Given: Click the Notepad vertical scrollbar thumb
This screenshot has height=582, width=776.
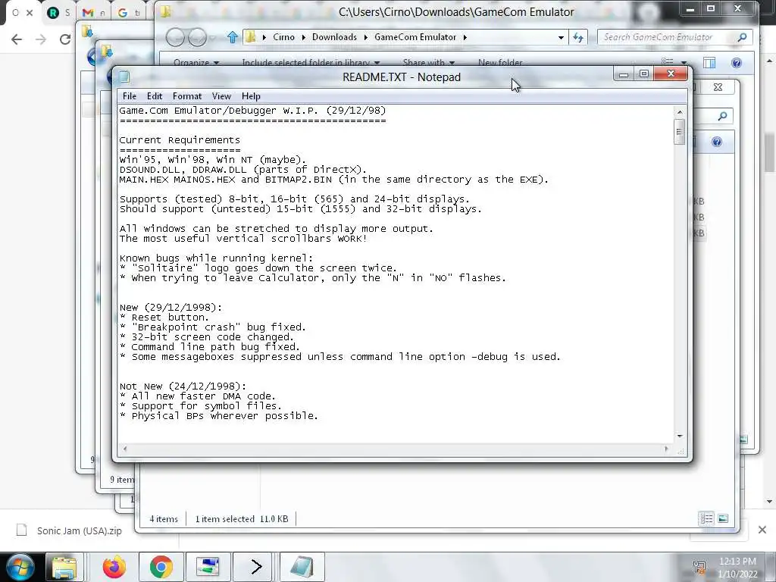Looking at the screenshot, I should click(x=680, y=132).
